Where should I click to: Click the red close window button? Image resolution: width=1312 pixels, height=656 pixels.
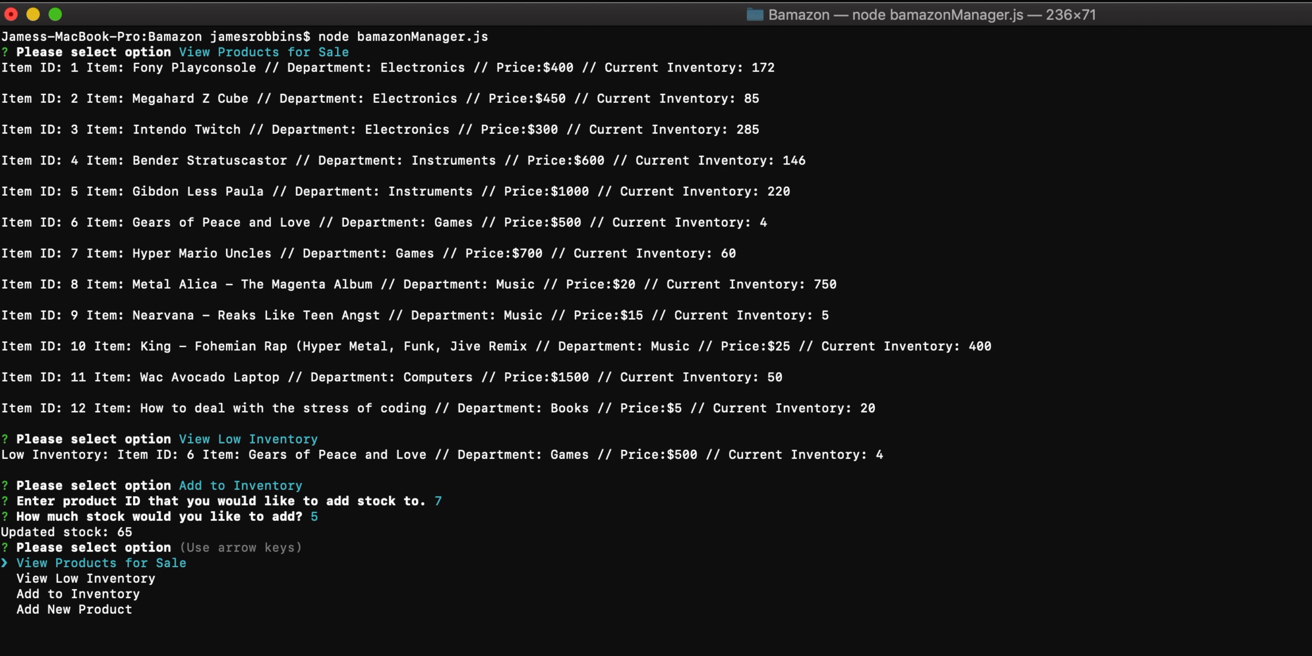(x=11, y=14)
